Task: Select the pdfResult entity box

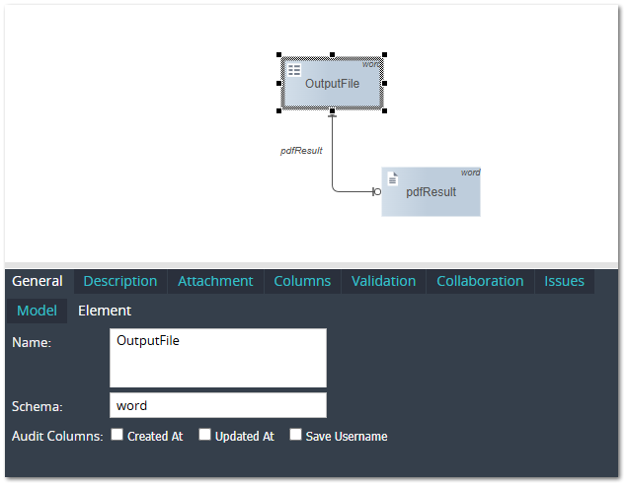Action: pos(431,191)
